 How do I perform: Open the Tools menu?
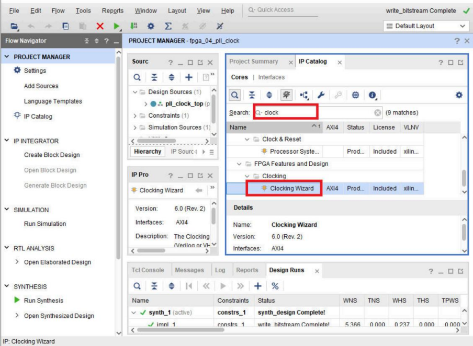coord(83,10)
